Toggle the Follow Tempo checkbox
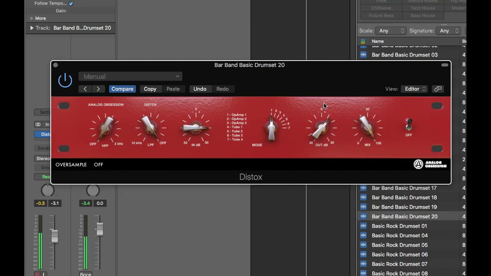Screen dimensions: 491x276 tap(71, 3)
